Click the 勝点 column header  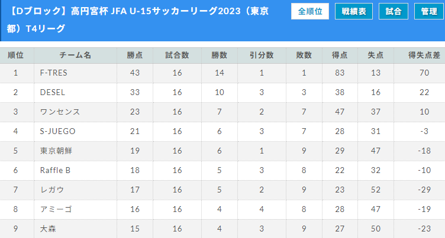(x=135, y=55)
